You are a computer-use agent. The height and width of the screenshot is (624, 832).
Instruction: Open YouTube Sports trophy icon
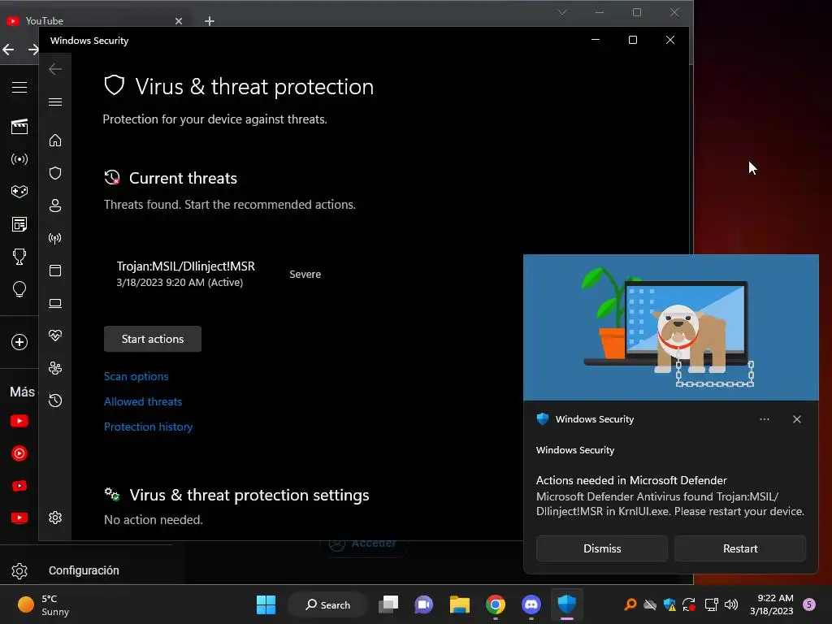[19, 257]
